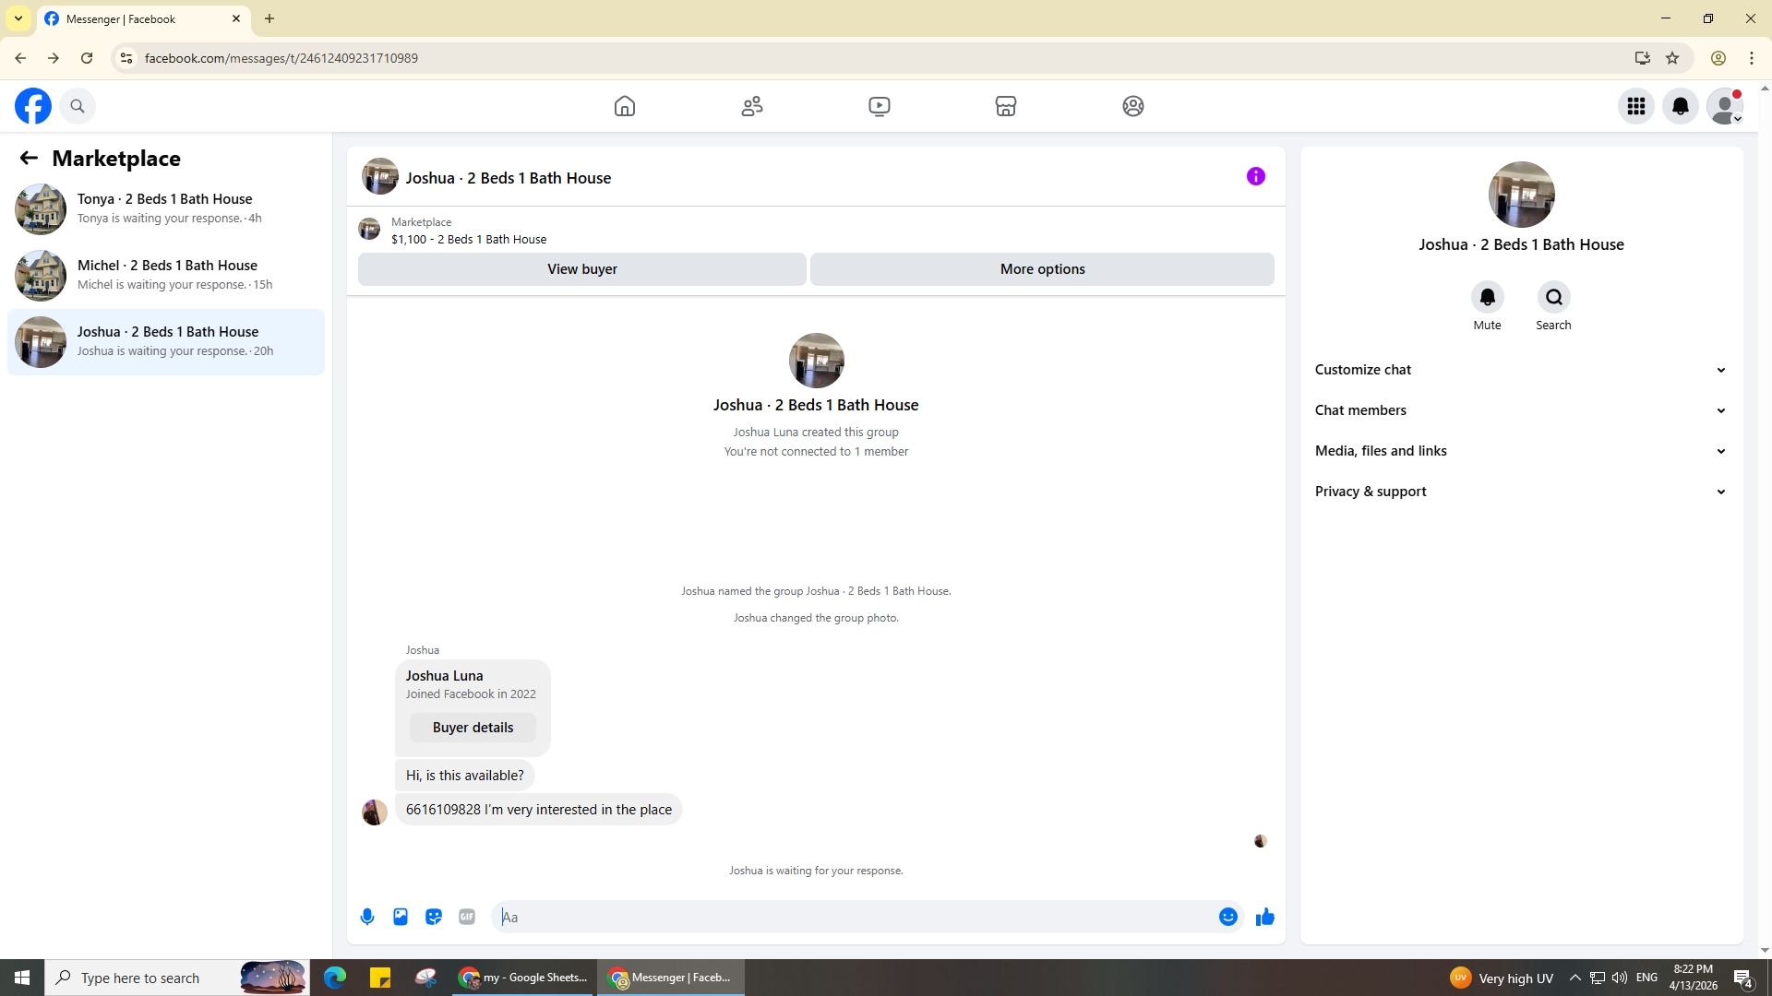Viewport: 1772px width, 996px height.
Task: Click the More options button
Action: 1043,269
